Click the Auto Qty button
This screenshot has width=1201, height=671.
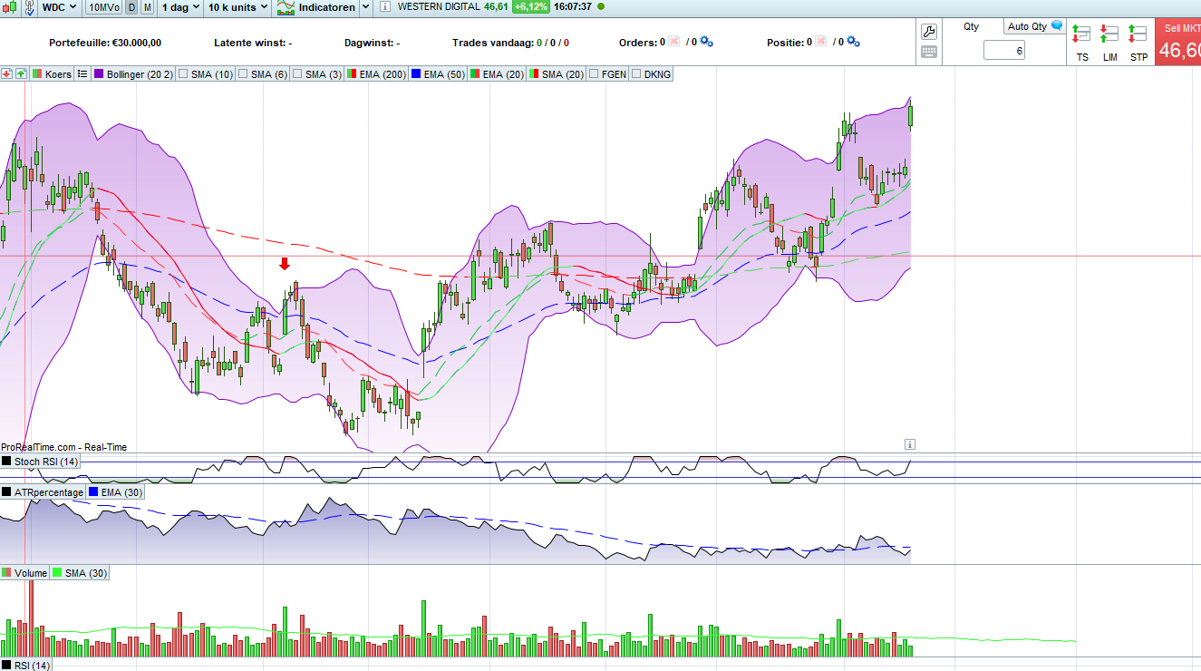tap(1033, 26)
